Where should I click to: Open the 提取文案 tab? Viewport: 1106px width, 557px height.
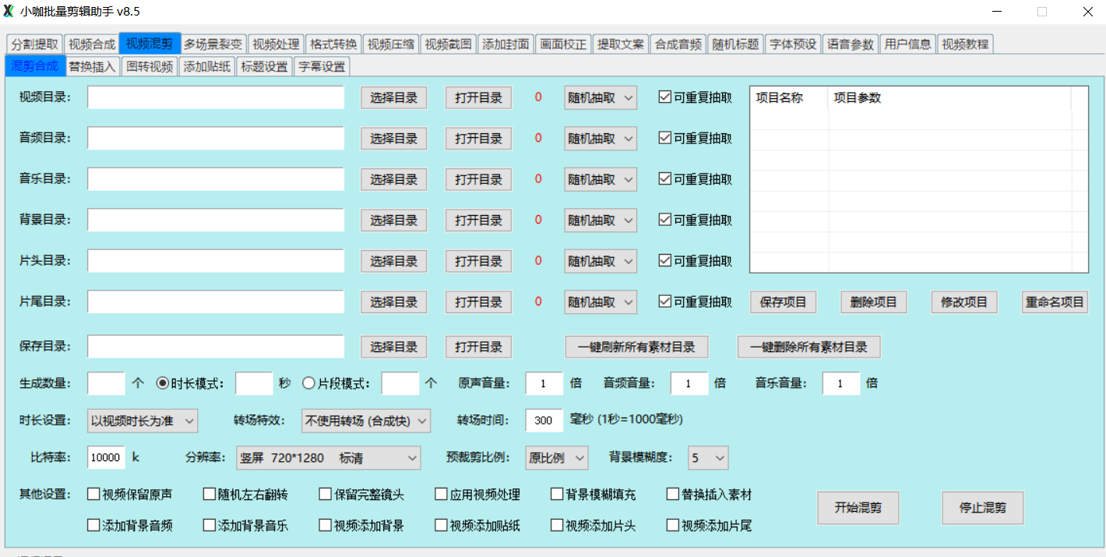click(621, 44)
